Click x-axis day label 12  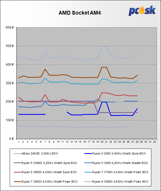click(x=67, y=142)
